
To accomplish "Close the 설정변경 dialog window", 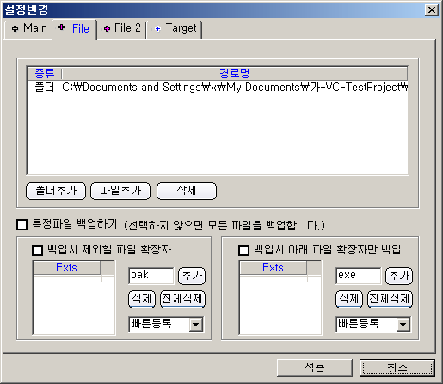I will pyautogui.click(x=432, y=10).
